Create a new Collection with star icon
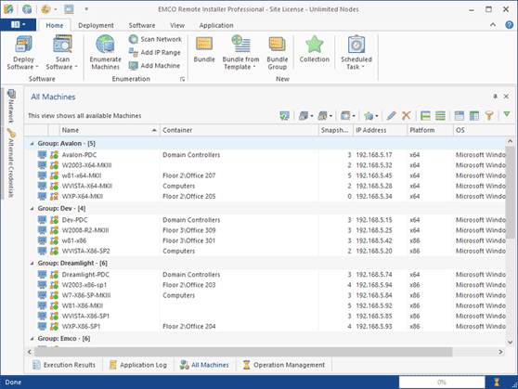This screenshot has height=389, width=518. 314,49
